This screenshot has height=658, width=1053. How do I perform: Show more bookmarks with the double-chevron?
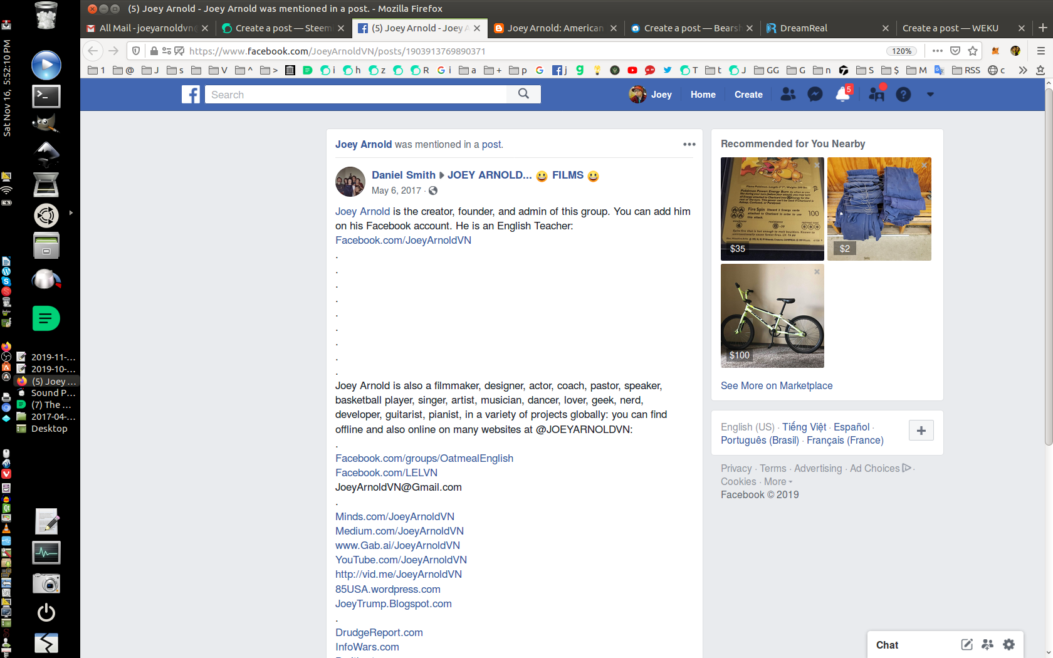click(1023, 70)
